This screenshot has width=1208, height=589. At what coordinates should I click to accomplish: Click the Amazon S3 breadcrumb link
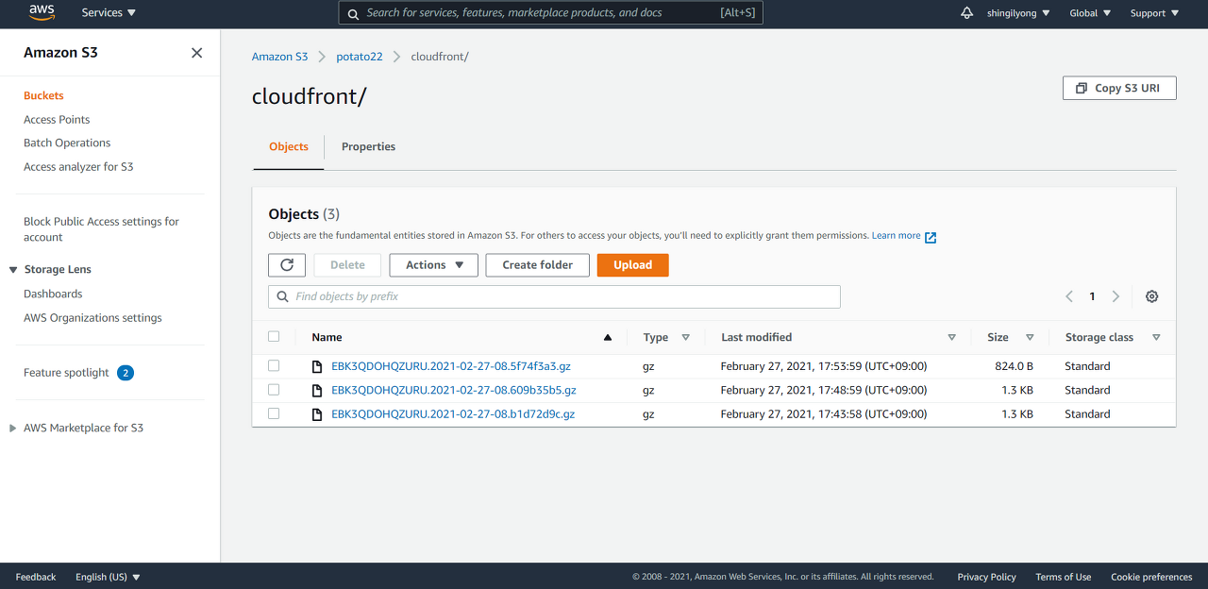coord(279,57)
